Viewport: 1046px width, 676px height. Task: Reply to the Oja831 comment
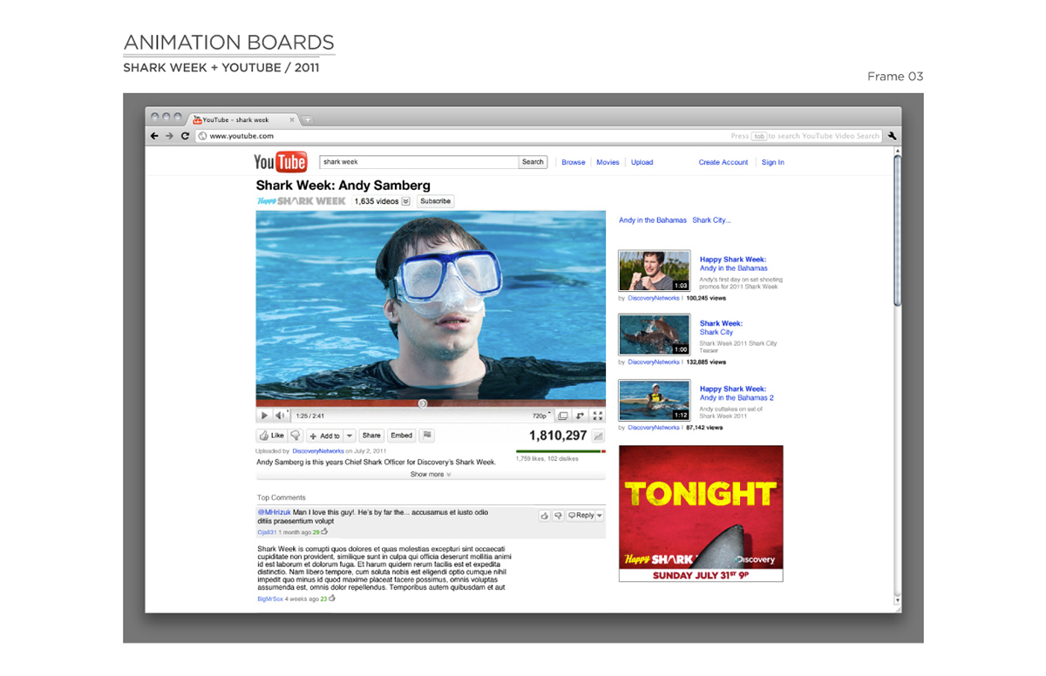click(581, 516)
